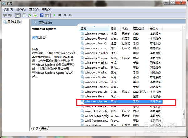The height and width of the screenshot is (138, 188).
Task: Open the 帮助(H) menu
Action: click(47, 10)
